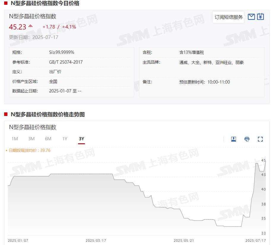Click the 订阅短信服务 button
Viewport: 271px width, 245px height.
(229, 17)
